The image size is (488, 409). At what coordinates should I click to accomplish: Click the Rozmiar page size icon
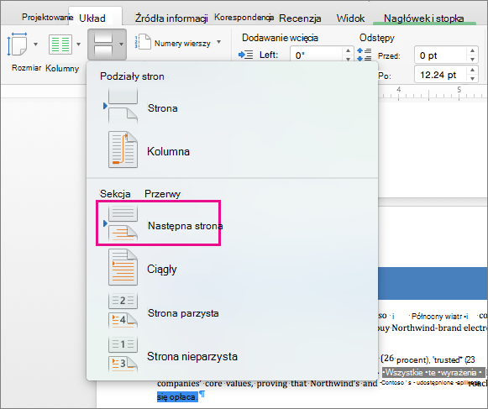[17, 45]
